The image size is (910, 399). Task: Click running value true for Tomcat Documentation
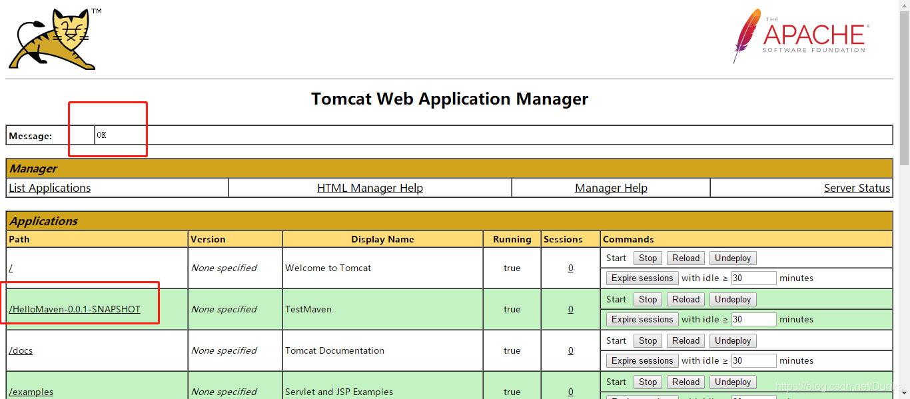tap(512, 350)
